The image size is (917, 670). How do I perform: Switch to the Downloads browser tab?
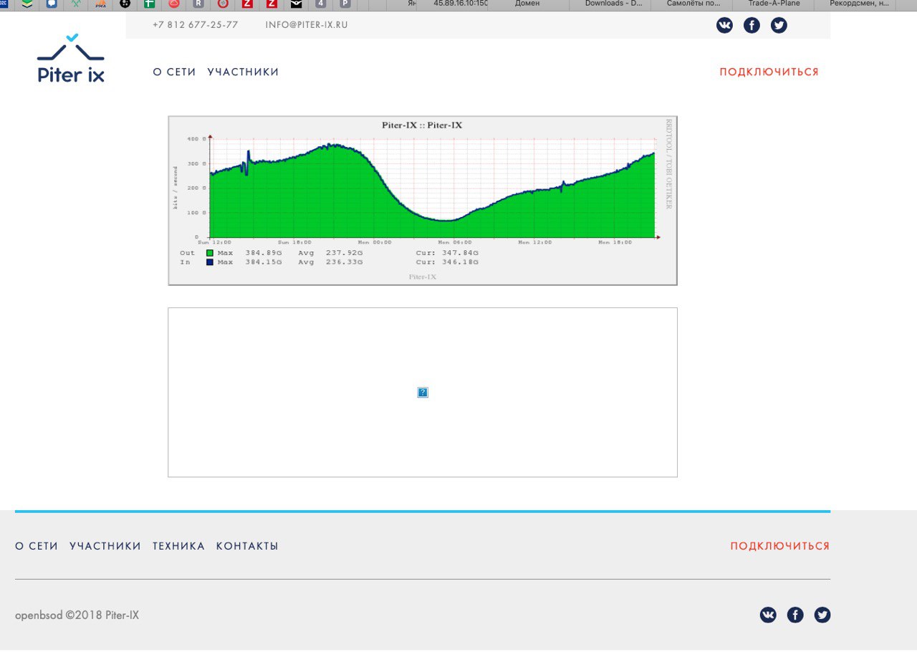(610, 4)
